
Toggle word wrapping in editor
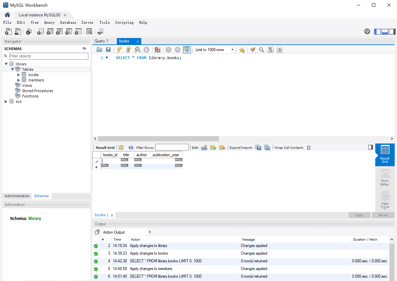(x=280, y=50)
